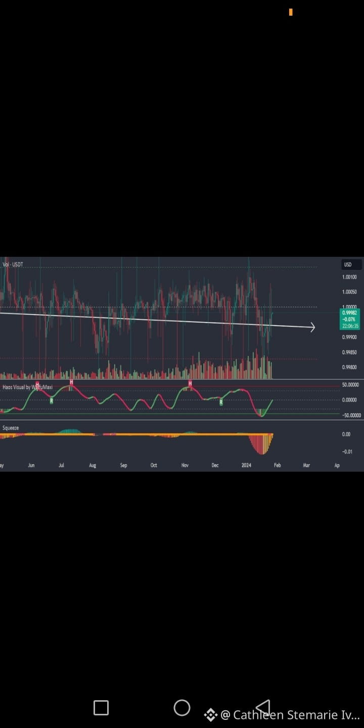Select the 'Haos Visual by WaruMaxi' indicator label
364x728 pixels.
coord(27,387)
